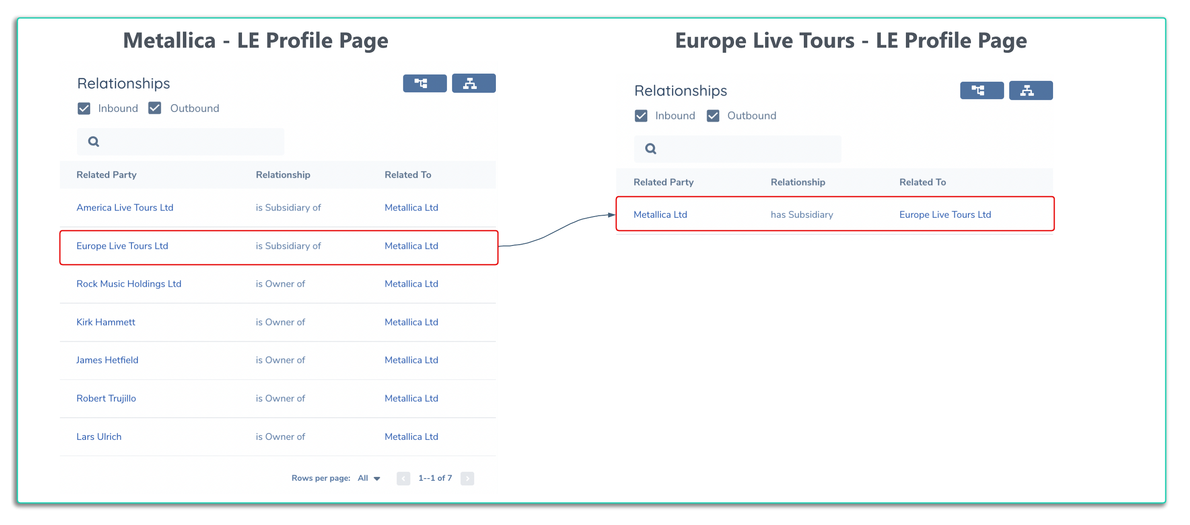This screenshot has height=525, width=1190.
Task: Click Kirk Hammett related party link
Action: 106,322
